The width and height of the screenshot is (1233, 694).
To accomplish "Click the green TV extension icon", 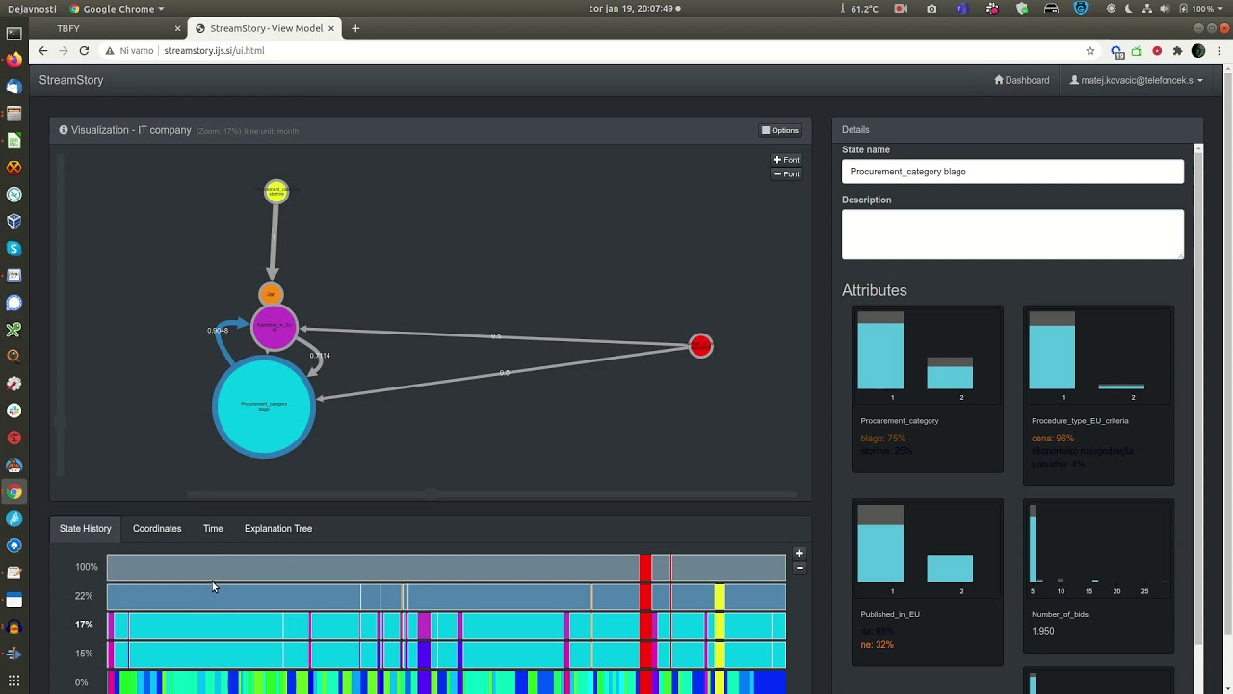I will coord(1137,50).
